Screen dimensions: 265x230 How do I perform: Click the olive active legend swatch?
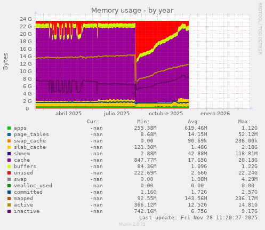click(x=9, y=205)
